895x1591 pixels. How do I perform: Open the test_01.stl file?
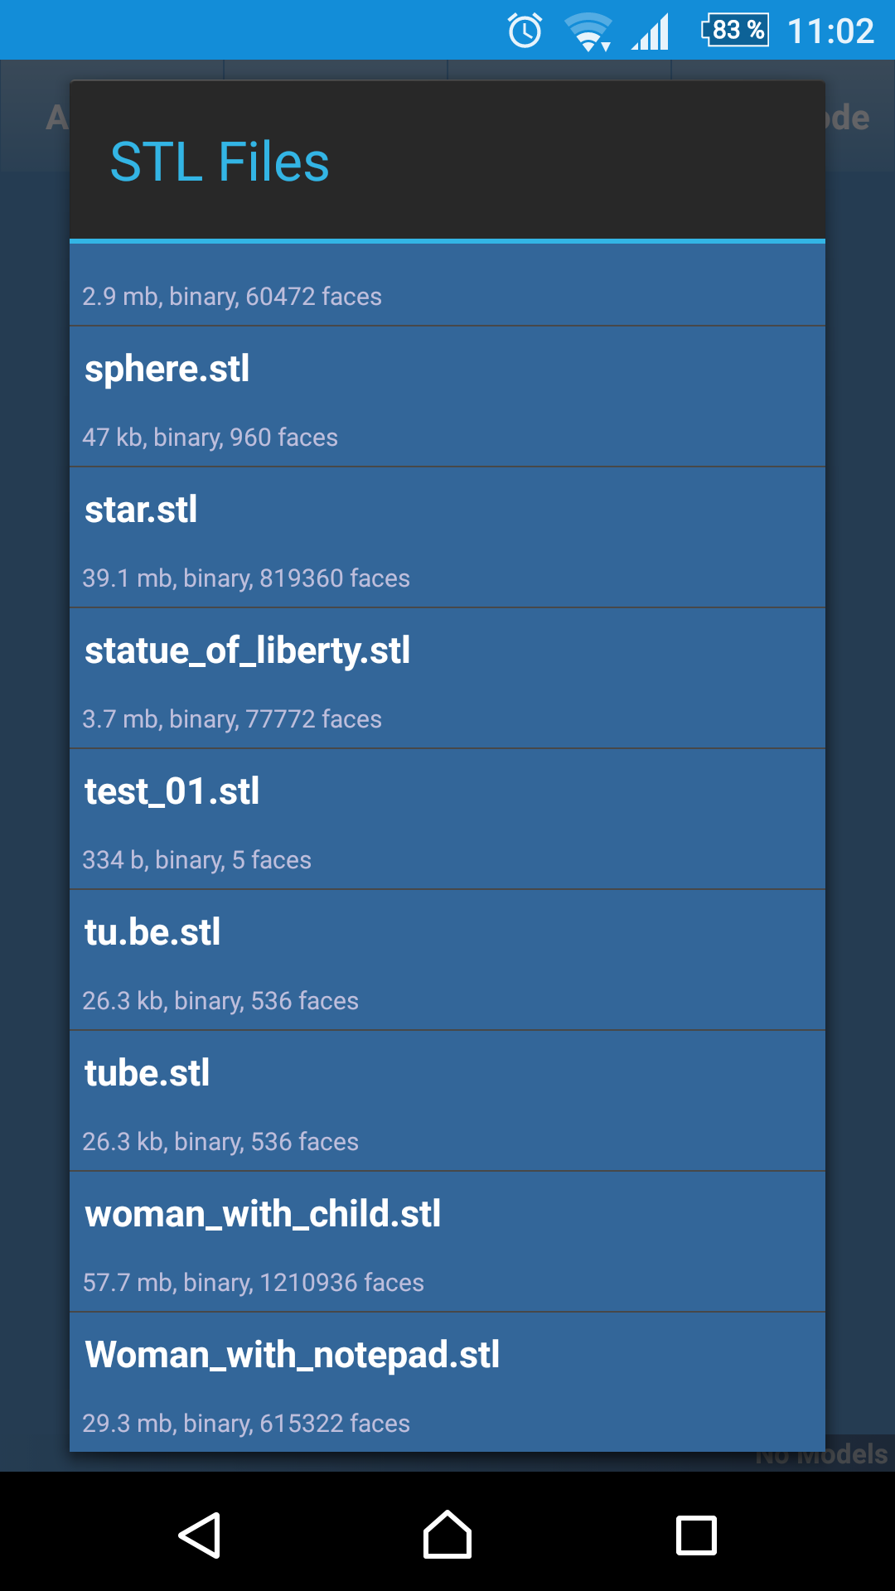[x=447, y=819]
